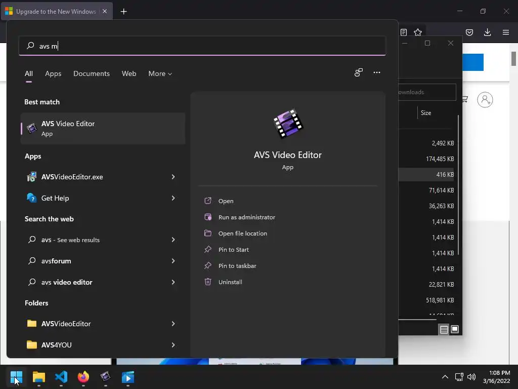Expand 'avs video editor' suggestion chevron

[173, 282]
